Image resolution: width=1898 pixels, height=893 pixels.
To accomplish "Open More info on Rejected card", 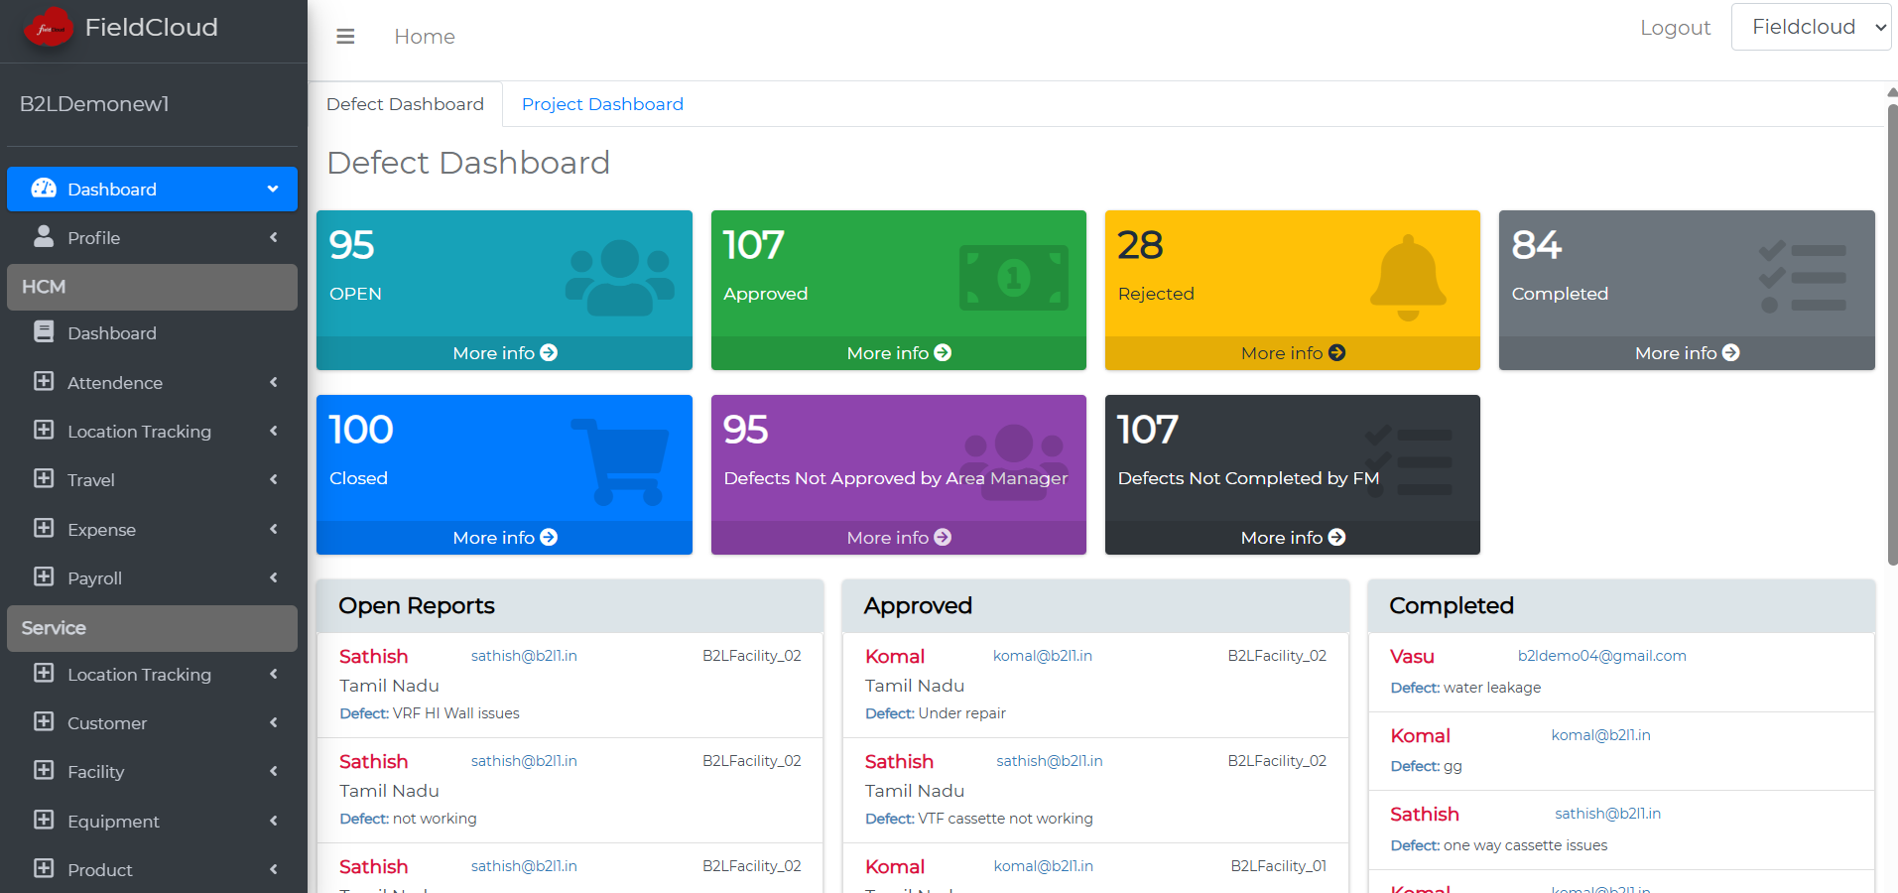I will 1292,353.
